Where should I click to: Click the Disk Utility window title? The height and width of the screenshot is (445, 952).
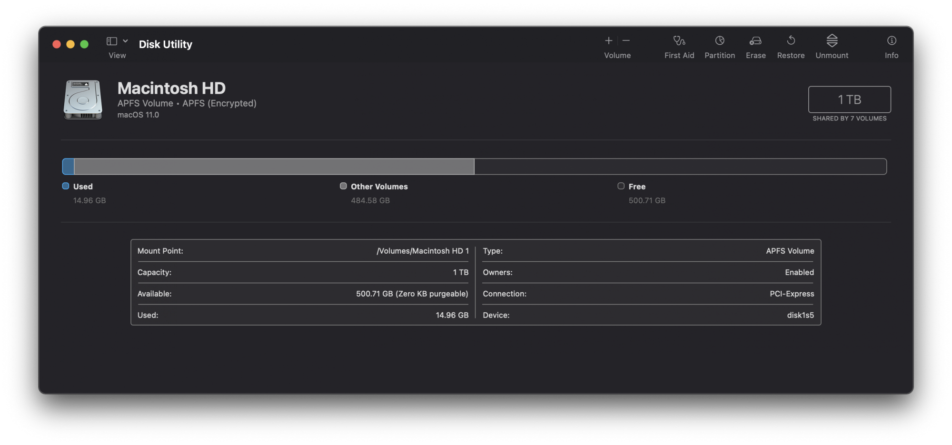point(166,44)
